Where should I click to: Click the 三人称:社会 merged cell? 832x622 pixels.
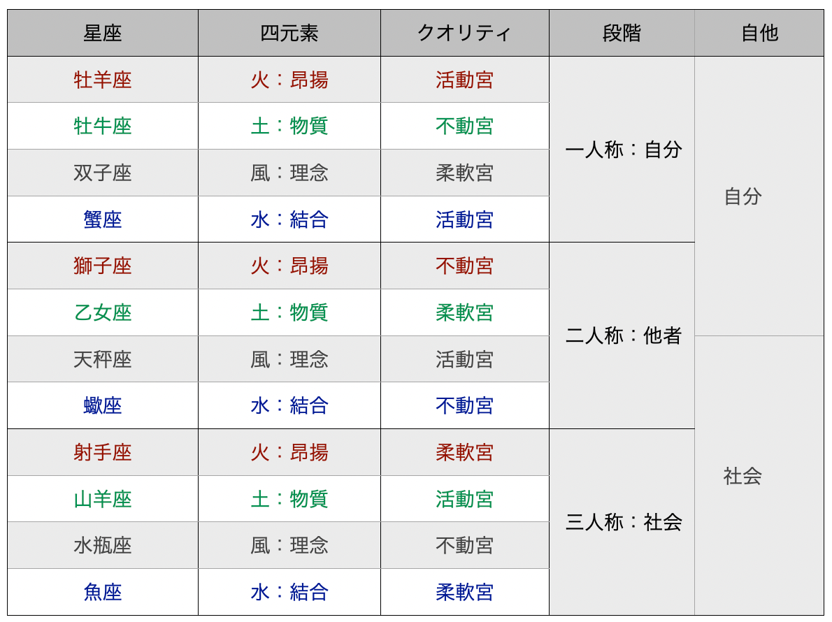(x=622, y=522)
